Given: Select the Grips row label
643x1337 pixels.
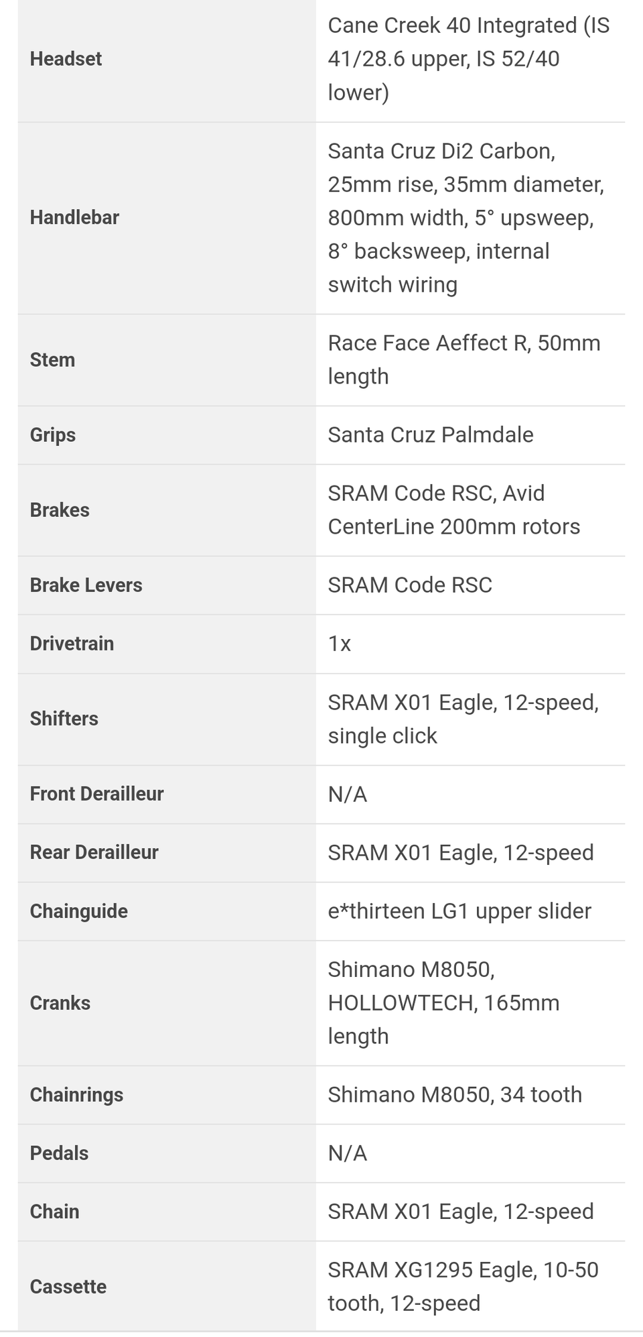Looking at the screenshot, I should tap(53, 435).
